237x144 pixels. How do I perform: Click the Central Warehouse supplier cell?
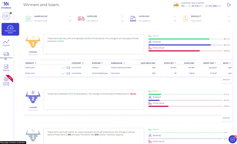[100, 73]
